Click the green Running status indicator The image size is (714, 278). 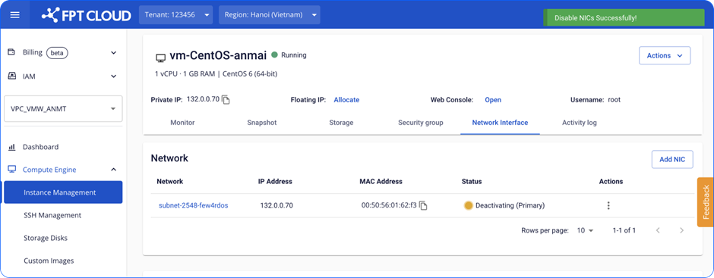tap(274, 55)
